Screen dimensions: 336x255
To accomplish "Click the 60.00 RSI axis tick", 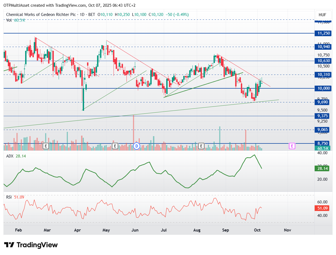I will [x=322, y=202].
